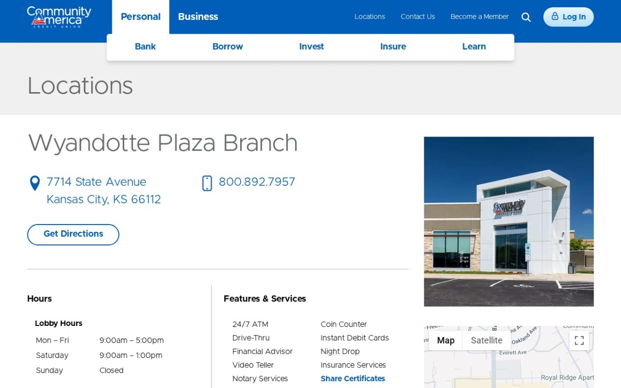Click the Drive-Thru feature
Image resolution: width=621 pixels, height=388 pixels.
251,338
